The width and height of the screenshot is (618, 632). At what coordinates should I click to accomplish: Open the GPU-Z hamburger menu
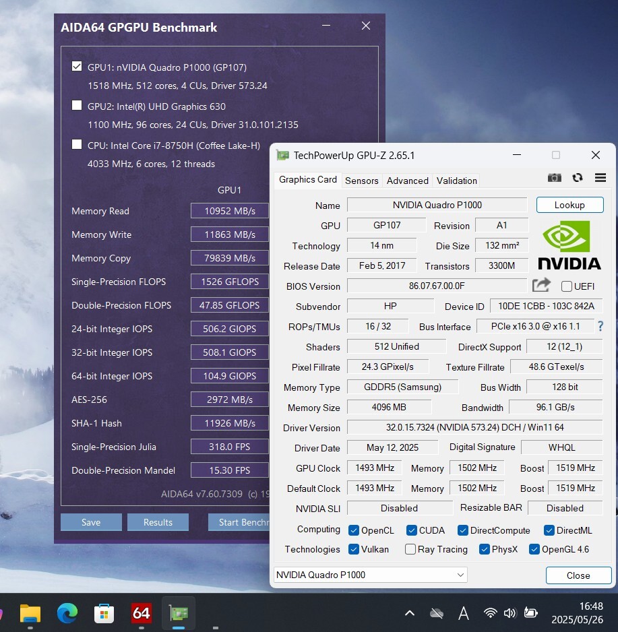(600, 178)
